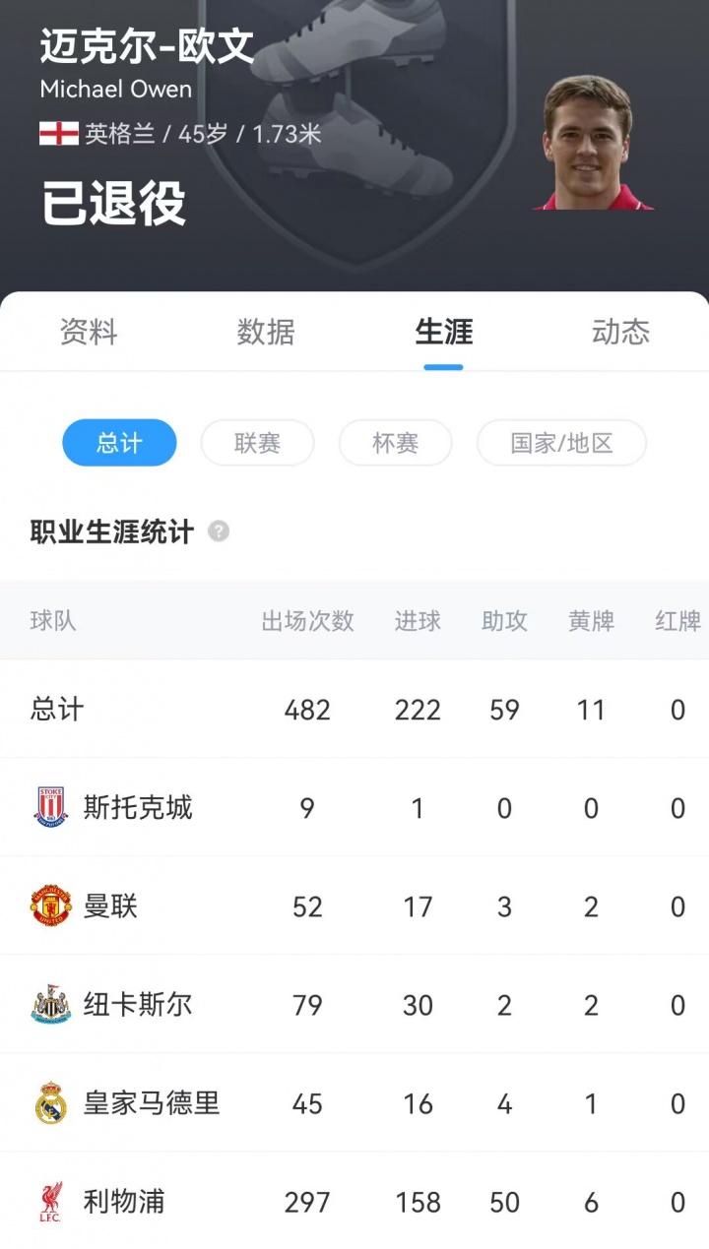This screenshot has height=1249, width=709.
Task: Select the 杯赛 filter pill
Action: point(395,443)
